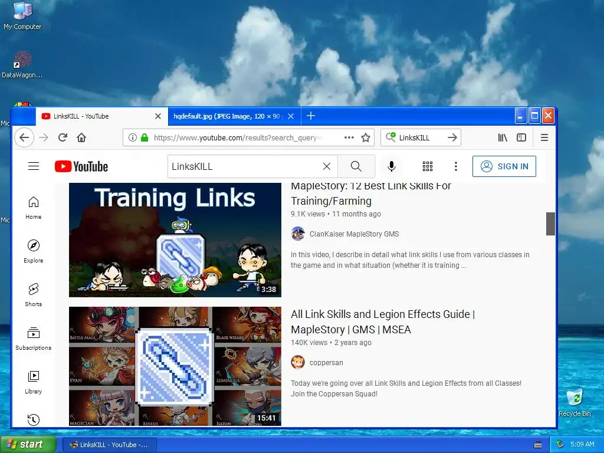Open YouTube settings three-dot menu
This screenshot has width=604, height=453.
click(x=456, y=166)
